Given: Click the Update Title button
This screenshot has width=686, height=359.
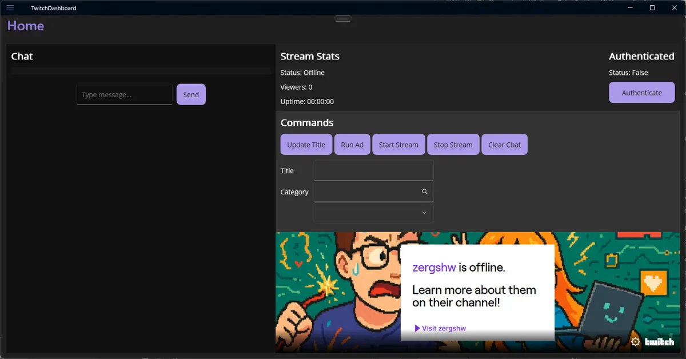Looking at the screenshot, I should click(306, 145).
